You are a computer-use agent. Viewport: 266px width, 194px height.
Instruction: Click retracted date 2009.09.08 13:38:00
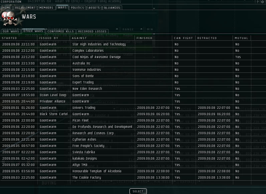tap(214, 178)
